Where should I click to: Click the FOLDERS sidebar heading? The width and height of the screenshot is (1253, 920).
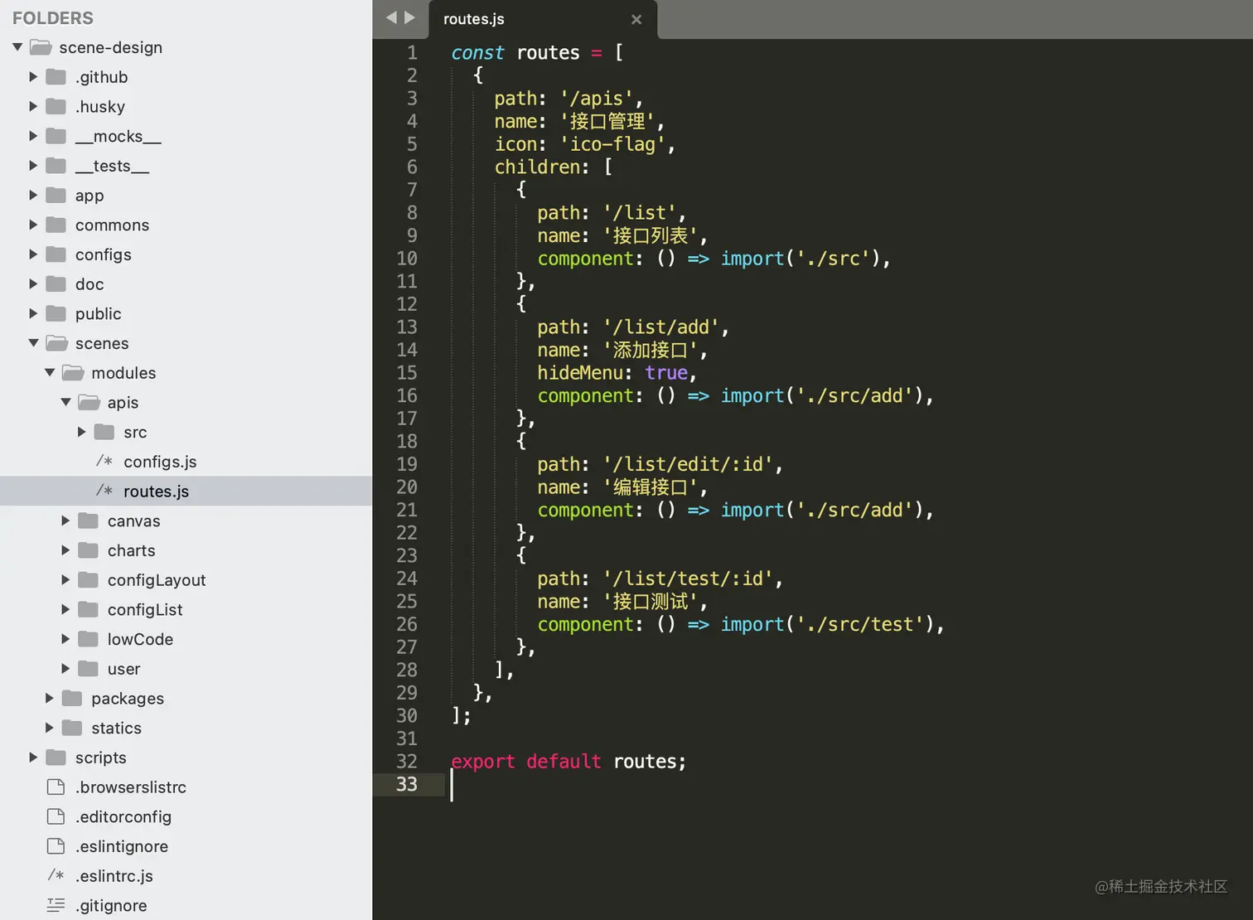53,18
